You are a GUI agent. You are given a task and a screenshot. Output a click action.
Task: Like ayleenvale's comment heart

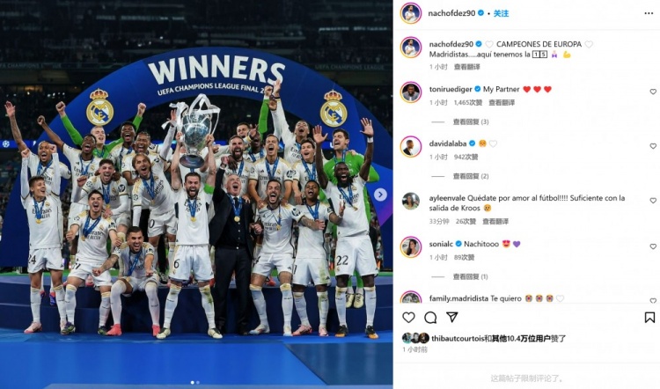coord(653,201)
